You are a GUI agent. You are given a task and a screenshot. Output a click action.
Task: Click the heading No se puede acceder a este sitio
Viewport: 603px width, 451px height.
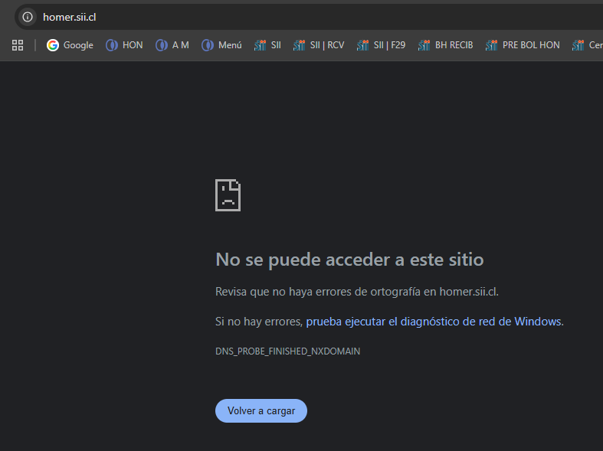pyautogui.click(x=349, y=260)
